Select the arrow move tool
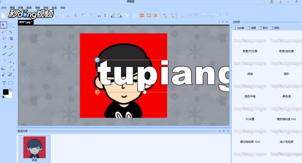302x163 pixels. pos(3,25)
